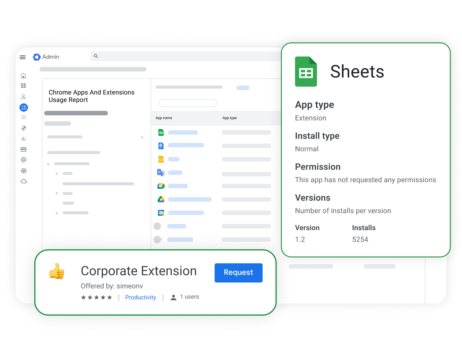Click 'Number of installs per version' text
Image resolution: width=462 pixels, height=346 pixels.
[343, 211]
